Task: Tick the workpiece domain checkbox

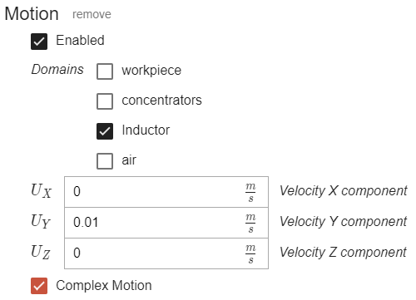Action: tap(105, 71)
